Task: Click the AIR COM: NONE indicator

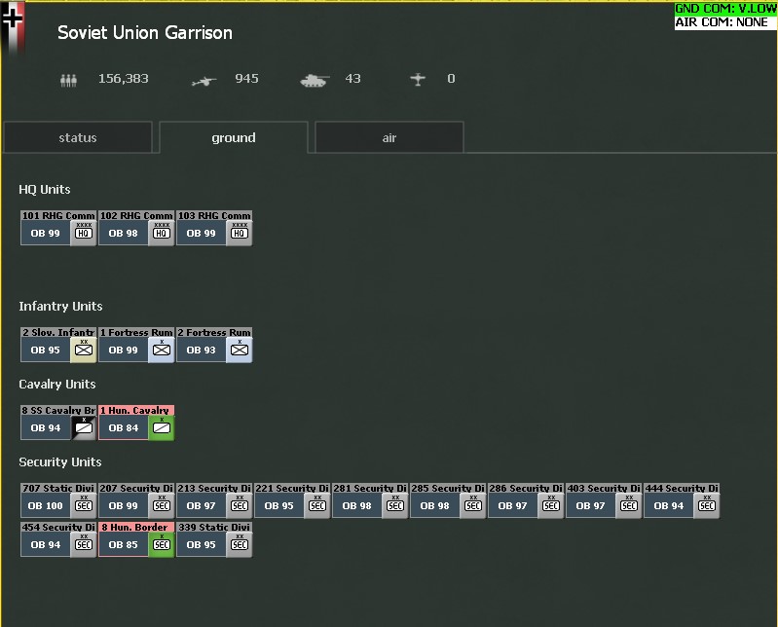Action: 725,22
